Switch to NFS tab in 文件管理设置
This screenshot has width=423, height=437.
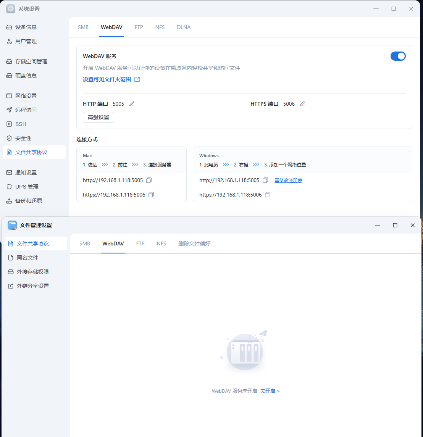click(161, 243)
